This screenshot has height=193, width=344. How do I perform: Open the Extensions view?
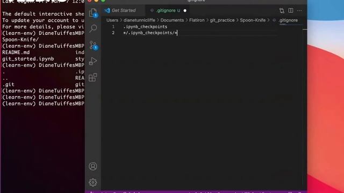tap(93, 77)
